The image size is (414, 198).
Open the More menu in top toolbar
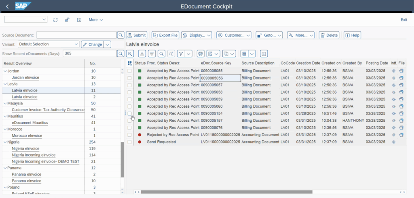click(96, 20)
